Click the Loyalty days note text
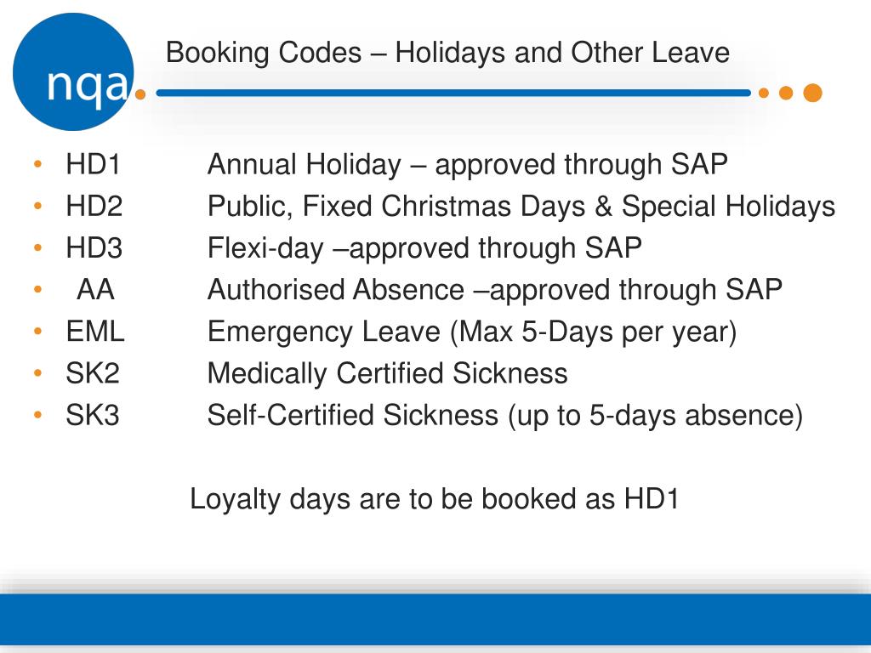This screenshot has height=653, width=871. point(435,498)
